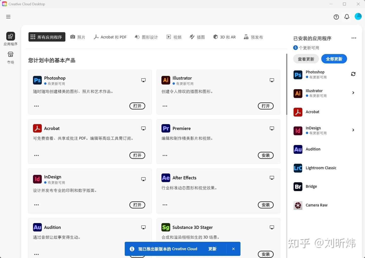The height and width of the screenshot is (258, 365).
Task: Open the Illustrator card three-dot menu
Action: [165, 106]
